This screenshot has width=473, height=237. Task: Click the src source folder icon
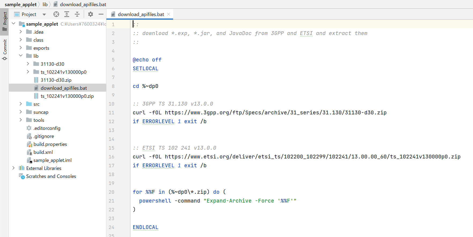click(29, 104)
